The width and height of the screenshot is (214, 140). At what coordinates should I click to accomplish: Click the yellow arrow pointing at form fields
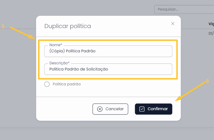23,33
